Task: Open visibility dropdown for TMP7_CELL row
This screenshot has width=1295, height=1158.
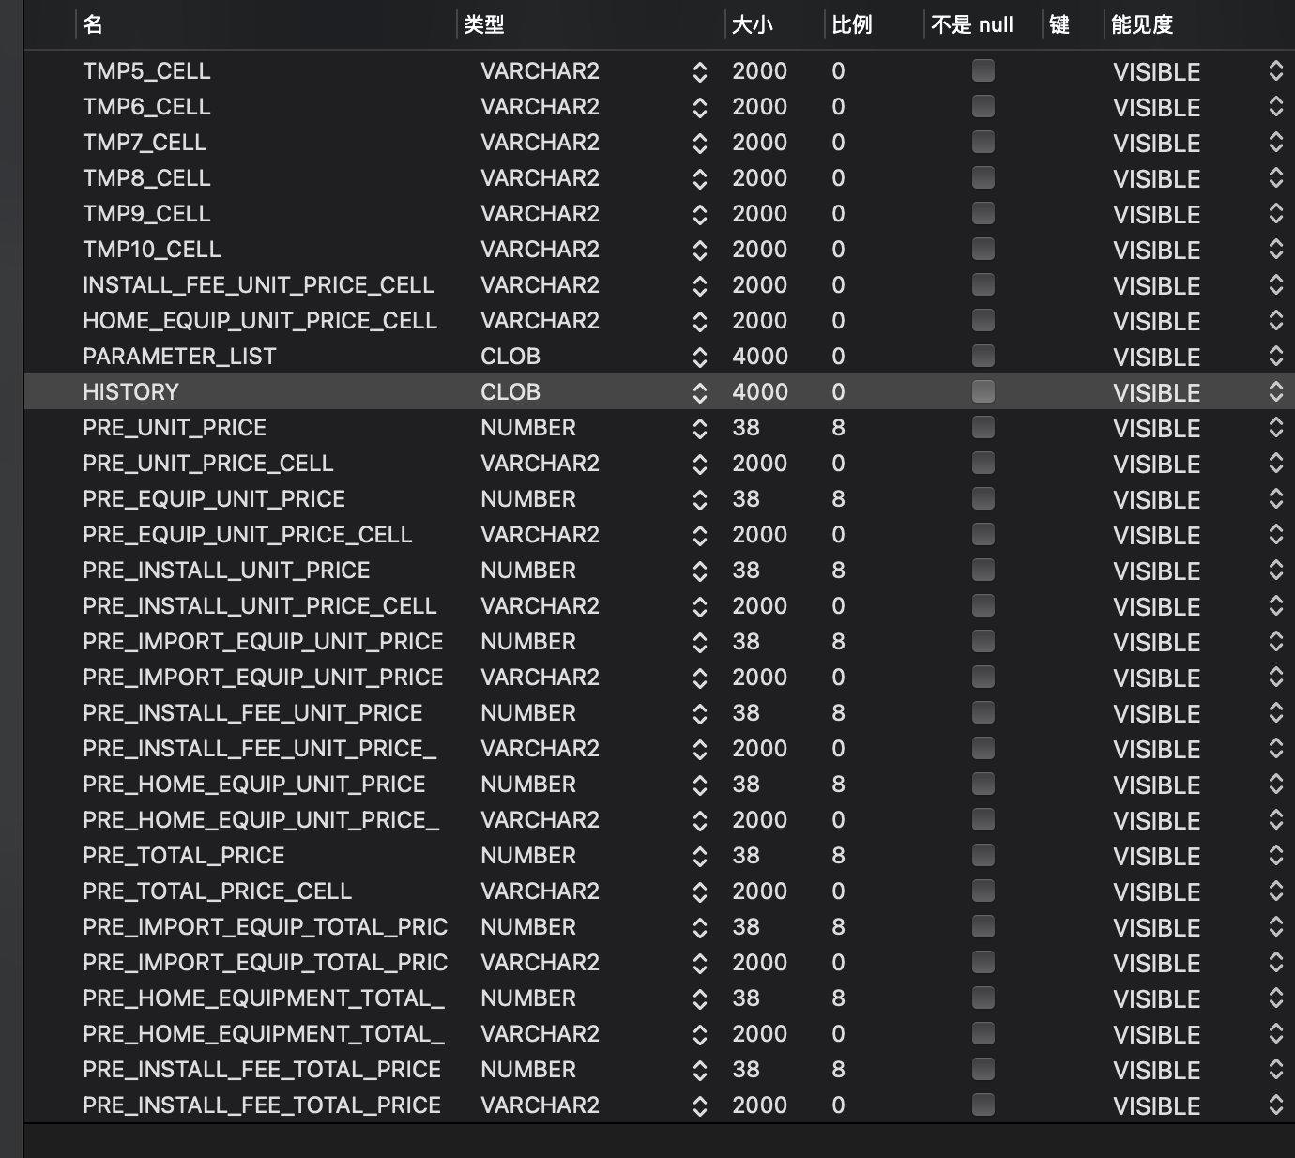Action: (1275, 143)
